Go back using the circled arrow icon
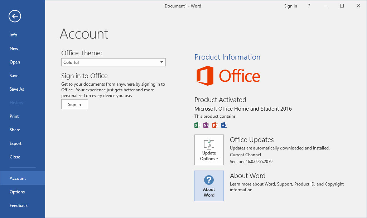This screenshot has height=218, width=367. pyautogui.click(x=15, y=16)
